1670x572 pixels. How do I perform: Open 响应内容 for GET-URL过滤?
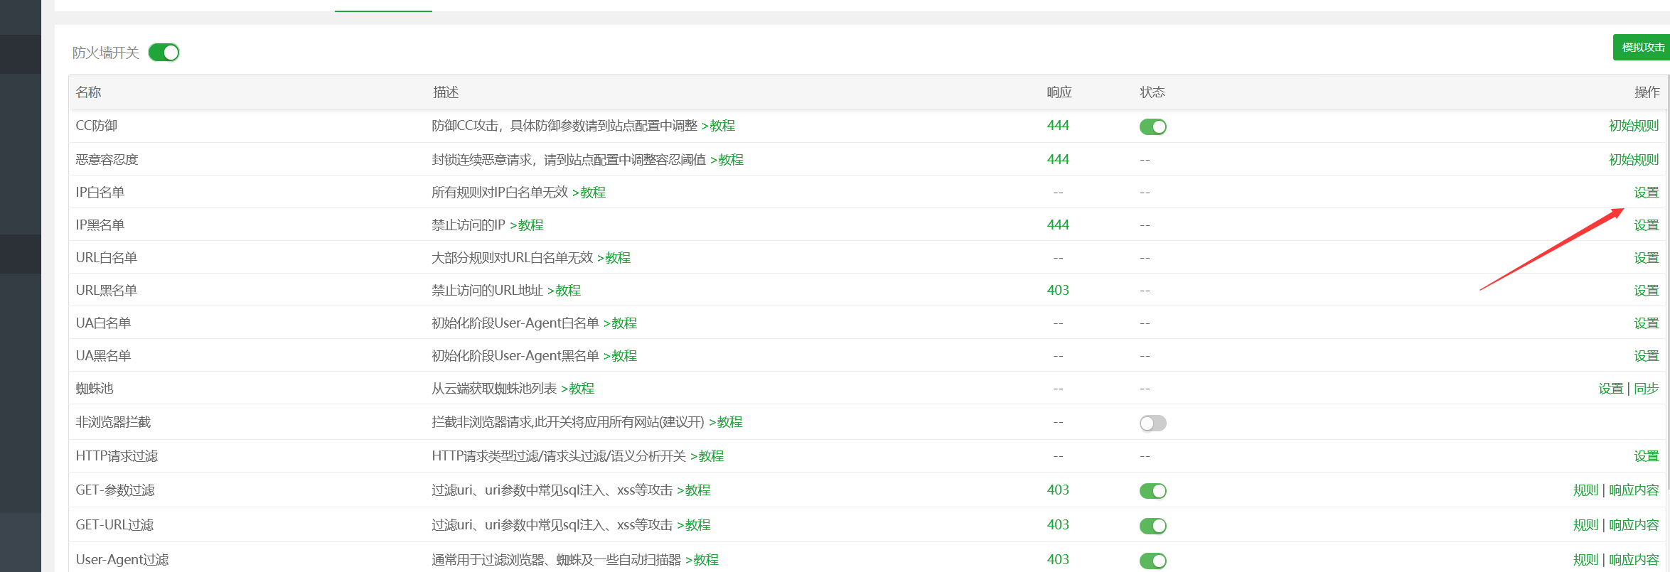[1634, 525]
